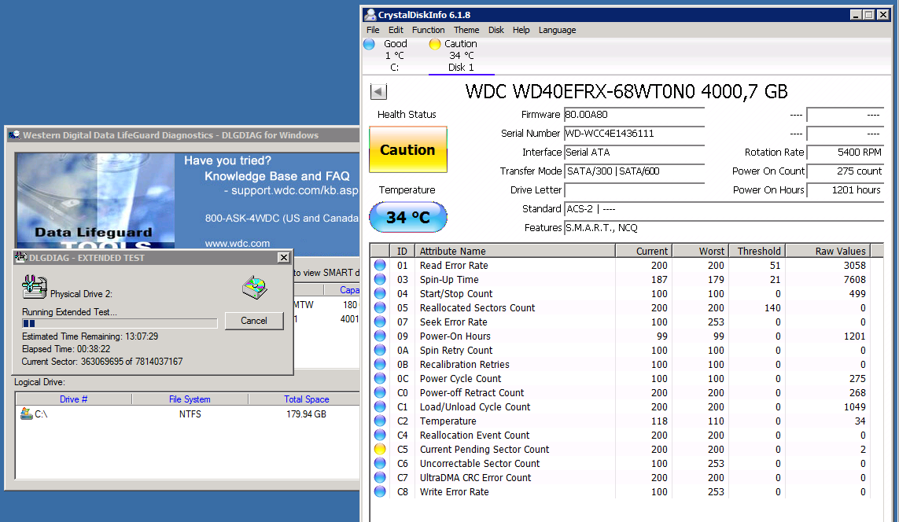
Task: Open the Disk menu
Action: pyautogui.click(x=496, y=30)
